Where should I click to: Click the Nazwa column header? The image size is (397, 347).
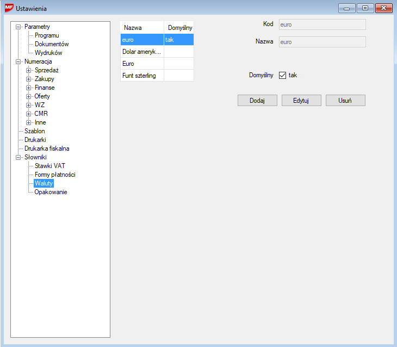coord(141,27)
